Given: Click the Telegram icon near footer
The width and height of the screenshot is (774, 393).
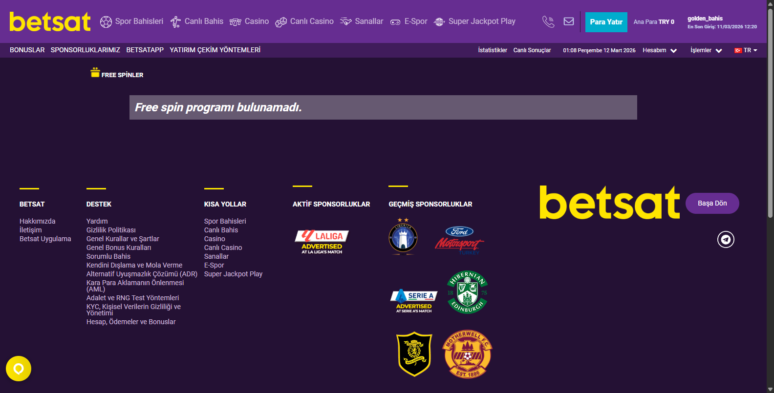Looking at the screenshot, I should pos(726,239).
